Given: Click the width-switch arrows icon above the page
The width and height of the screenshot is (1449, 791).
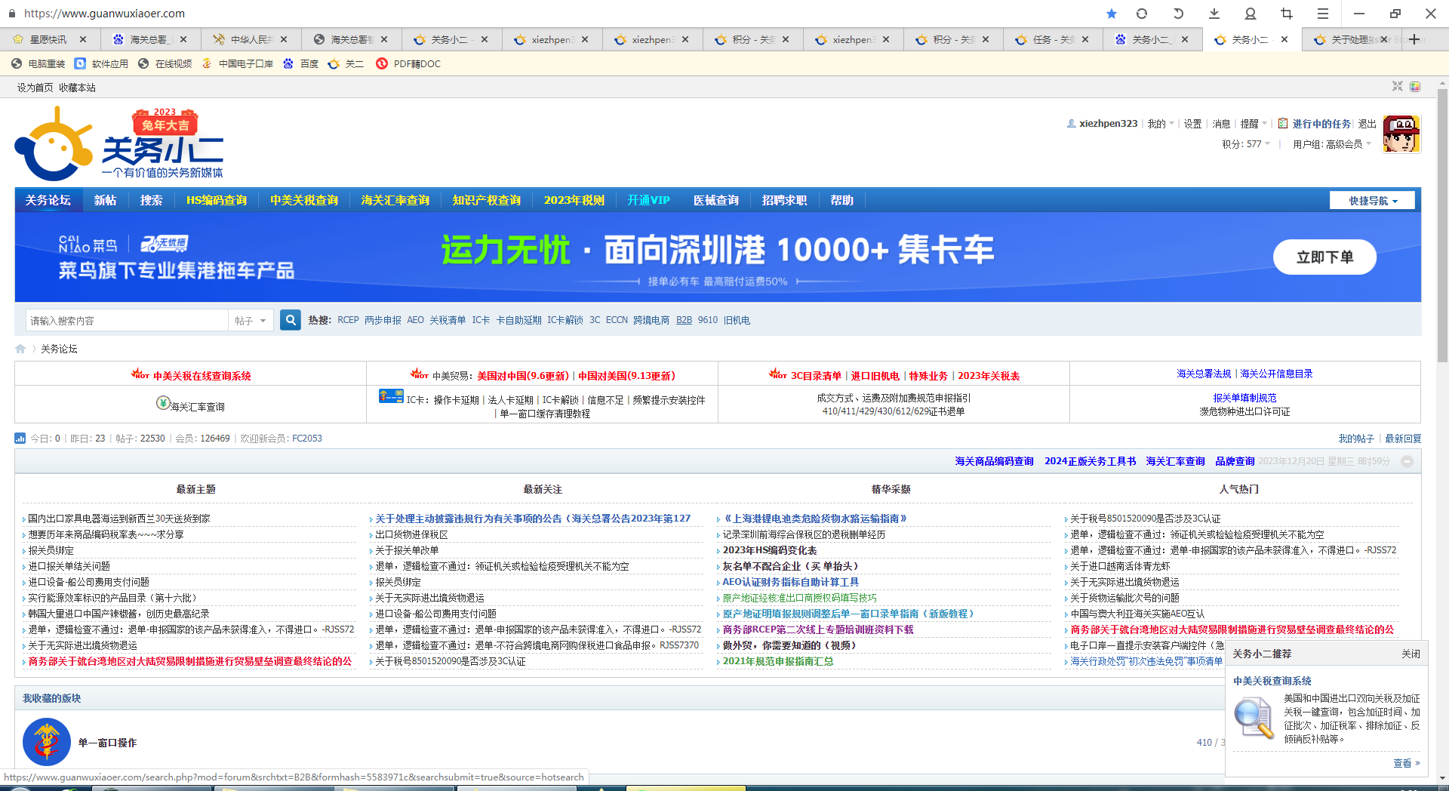Looking at the screenshot, I should [1398, 87].
